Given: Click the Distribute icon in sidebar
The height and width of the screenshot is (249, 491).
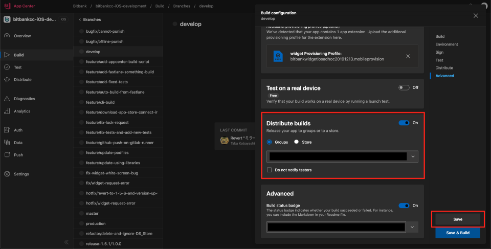Looking at the screenshot, I should pyautogui.click(x=7, y=80).
